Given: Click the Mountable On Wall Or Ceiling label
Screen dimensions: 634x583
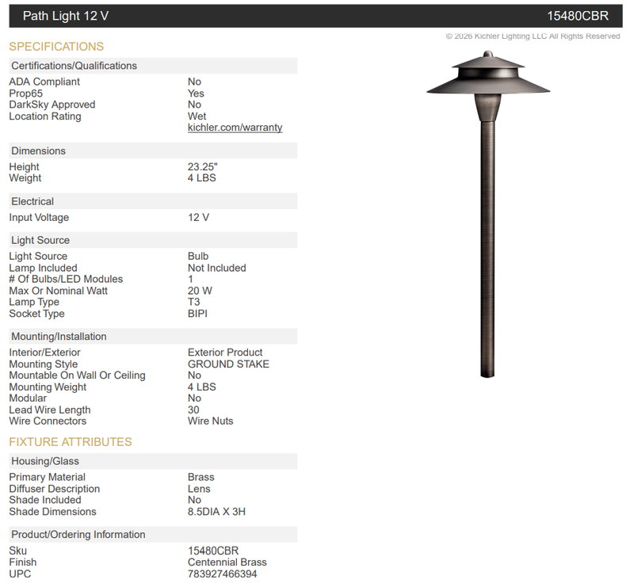Looking at the screenshot, I should point(77,375).
